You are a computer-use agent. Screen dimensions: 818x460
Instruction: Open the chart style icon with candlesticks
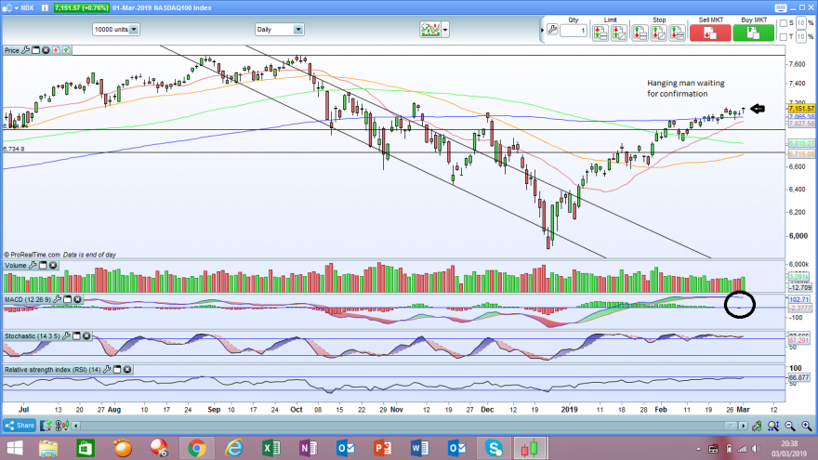(430, 29)
